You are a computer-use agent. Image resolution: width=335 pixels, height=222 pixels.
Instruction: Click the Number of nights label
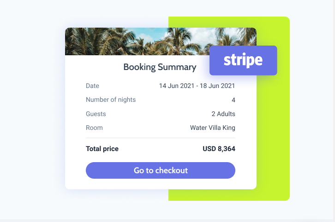pyautogui.click(x=111, y=99)
